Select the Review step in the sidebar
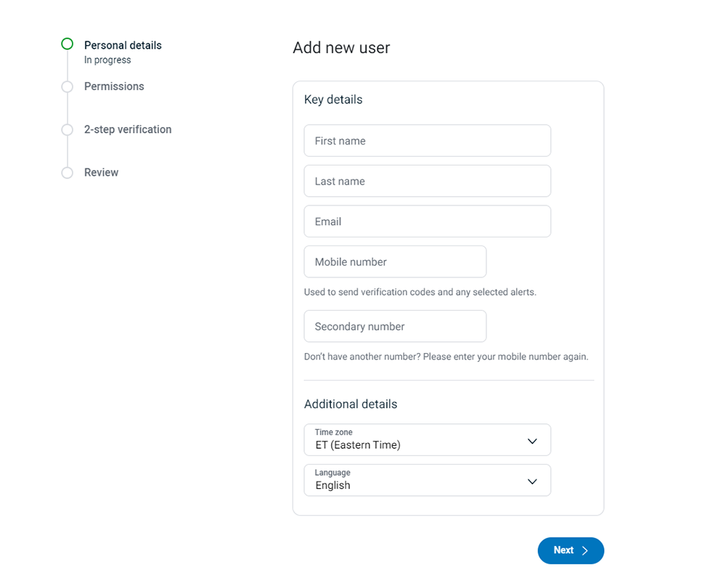 (x=101, y=172)
